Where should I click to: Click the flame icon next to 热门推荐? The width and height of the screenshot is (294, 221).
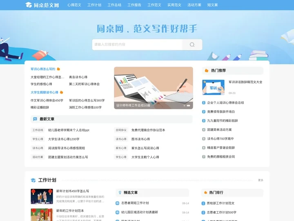pos(207,70)
